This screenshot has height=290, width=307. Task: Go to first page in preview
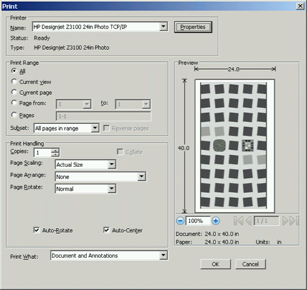pos(239,221)
